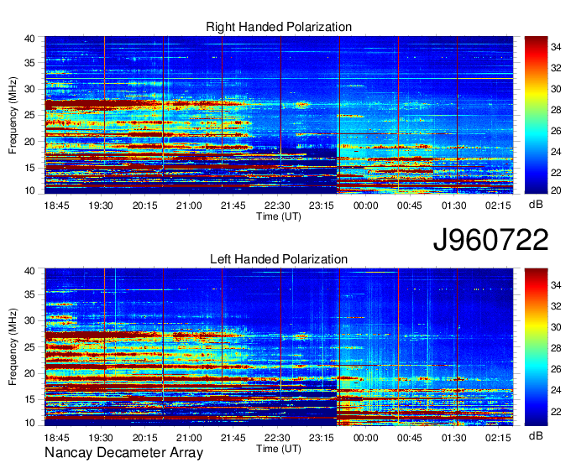571x463 pixels.
Task: Click 02:15 tick under Right Handed plot
Action: [x=498, y=205]
